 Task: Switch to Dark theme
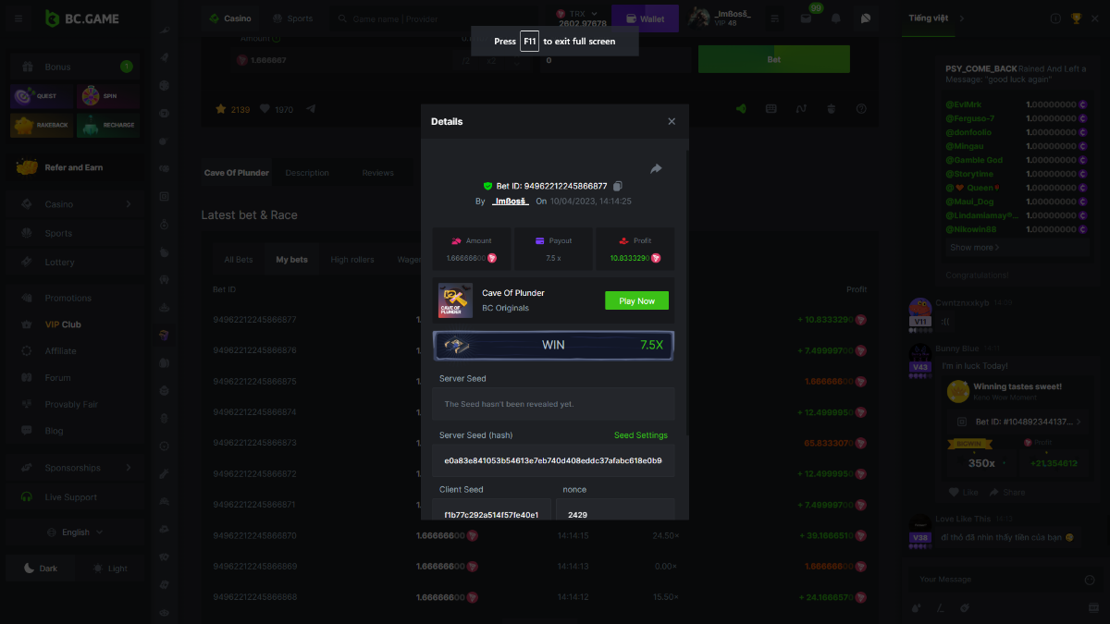[x=41, y=569]
